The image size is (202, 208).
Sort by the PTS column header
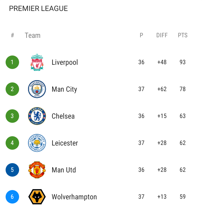pyautogui.click(x=183, y=35)
